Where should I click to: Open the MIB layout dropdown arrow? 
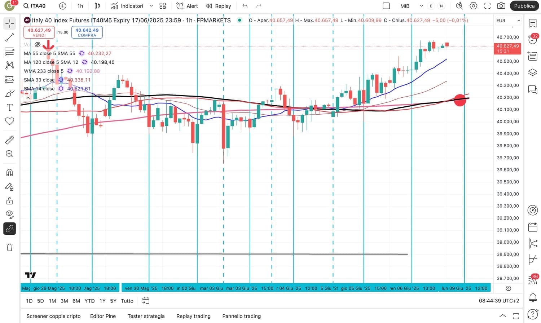pyautogui.click(x=421, y=6)
